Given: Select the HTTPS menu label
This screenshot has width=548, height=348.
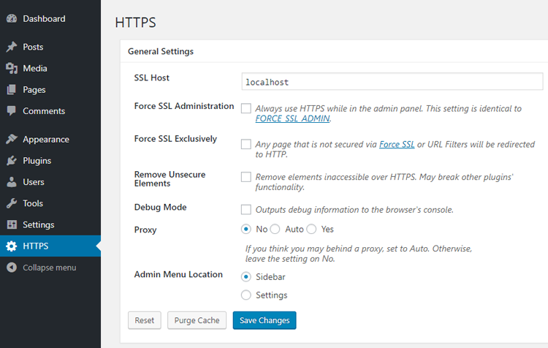Looking at the screenshot, I should [35, 246].
